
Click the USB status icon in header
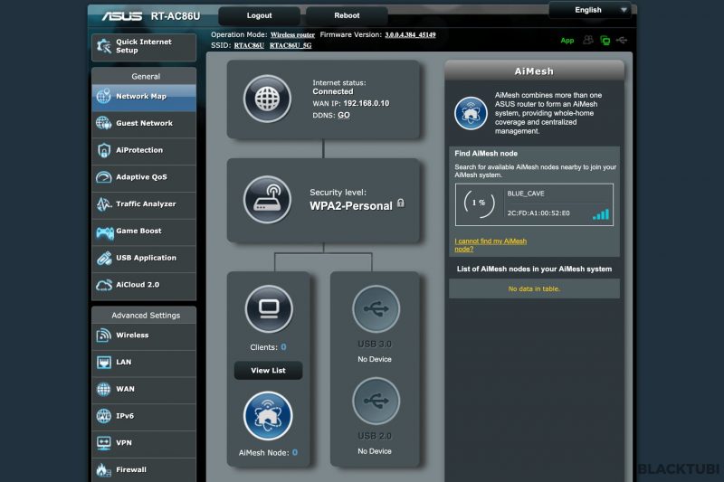(622, 40)
